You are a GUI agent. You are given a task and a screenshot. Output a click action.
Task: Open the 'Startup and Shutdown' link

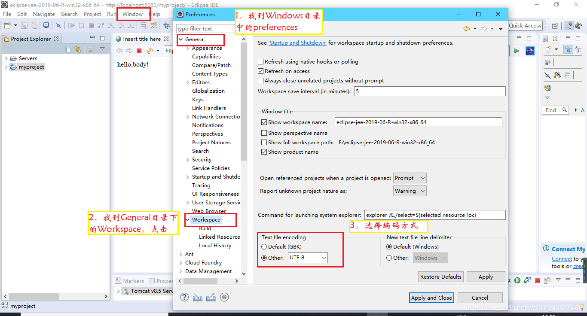[x=297, y=43]
